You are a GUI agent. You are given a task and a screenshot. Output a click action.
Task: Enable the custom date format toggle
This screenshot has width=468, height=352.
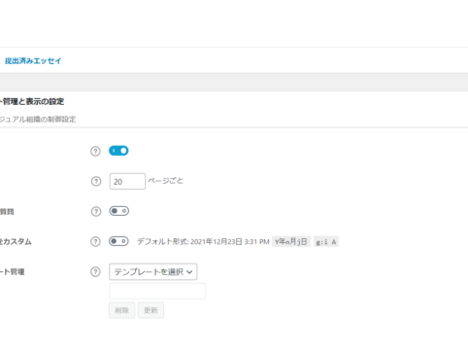(x=118, y=241)
